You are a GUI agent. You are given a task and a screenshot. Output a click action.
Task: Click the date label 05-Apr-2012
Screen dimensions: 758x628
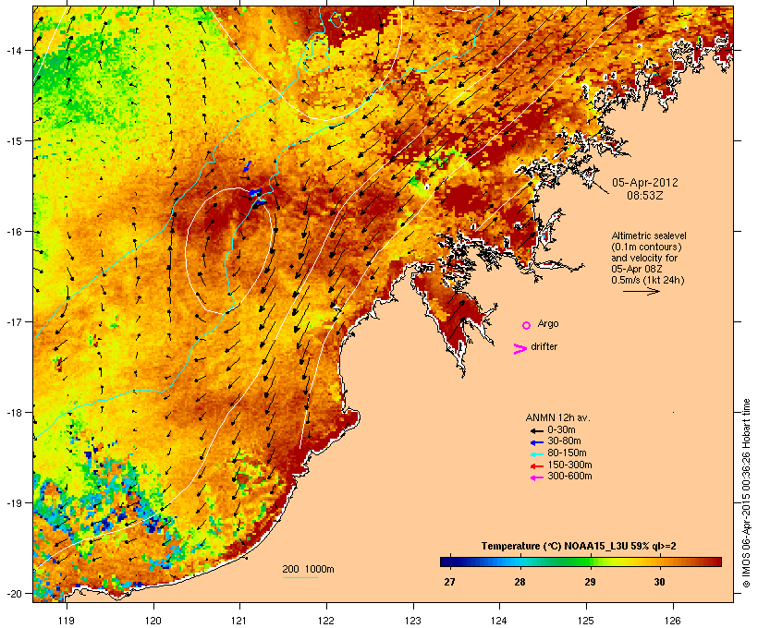(645, 183)
